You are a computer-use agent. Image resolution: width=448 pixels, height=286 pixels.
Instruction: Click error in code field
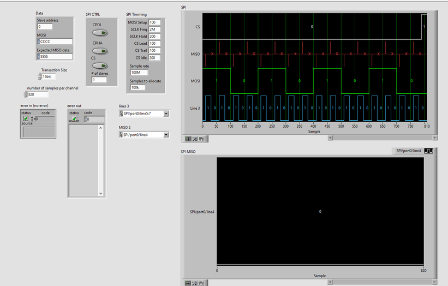(44, 118)
